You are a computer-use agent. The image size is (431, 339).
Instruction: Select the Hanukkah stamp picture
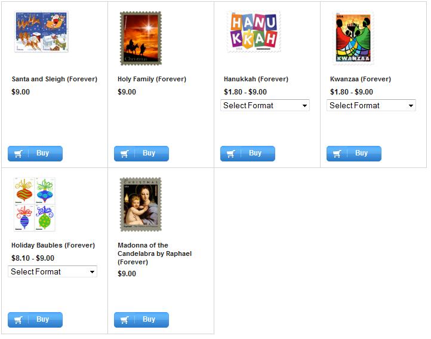point(254,32)
